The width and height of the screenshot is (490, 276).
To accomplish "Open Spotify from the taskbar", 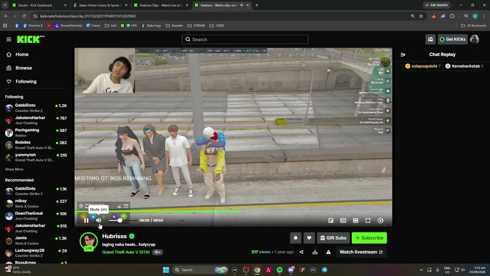I will click(x=279, y=270).
